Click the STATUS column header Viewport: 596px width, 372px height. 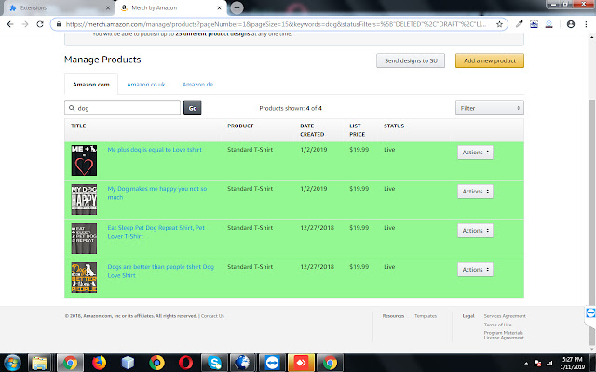coord(394,126)
